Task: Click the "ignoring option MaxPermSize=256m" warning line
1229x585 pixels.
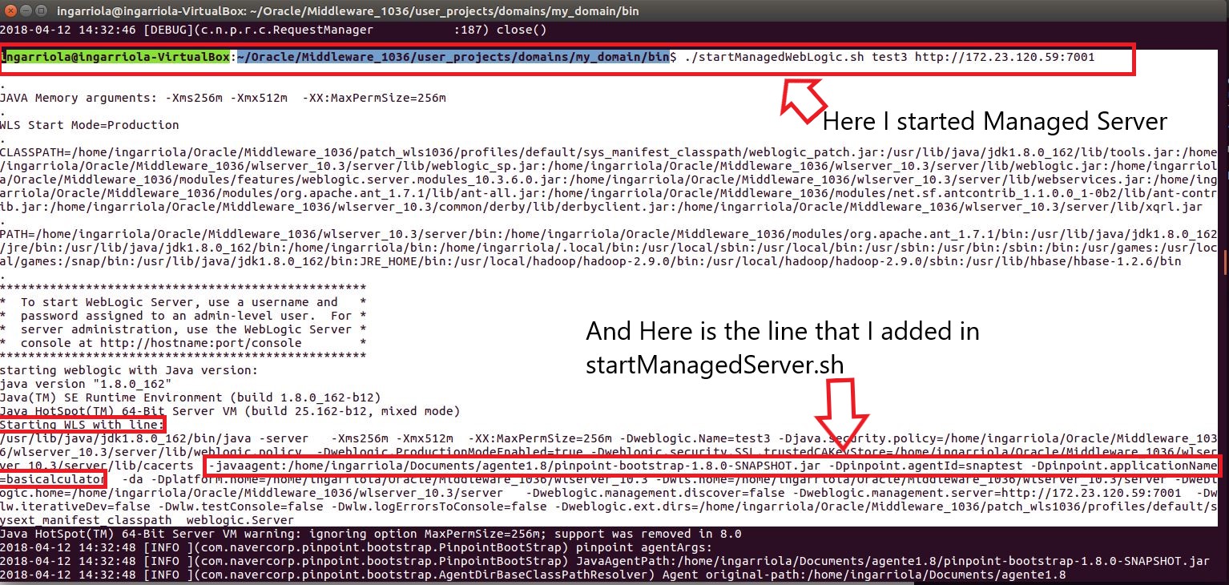Action: tap(371, 534)
